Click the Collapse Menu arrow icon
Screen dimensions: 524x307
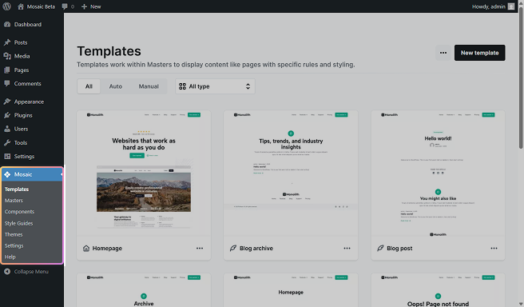(7, 272)
